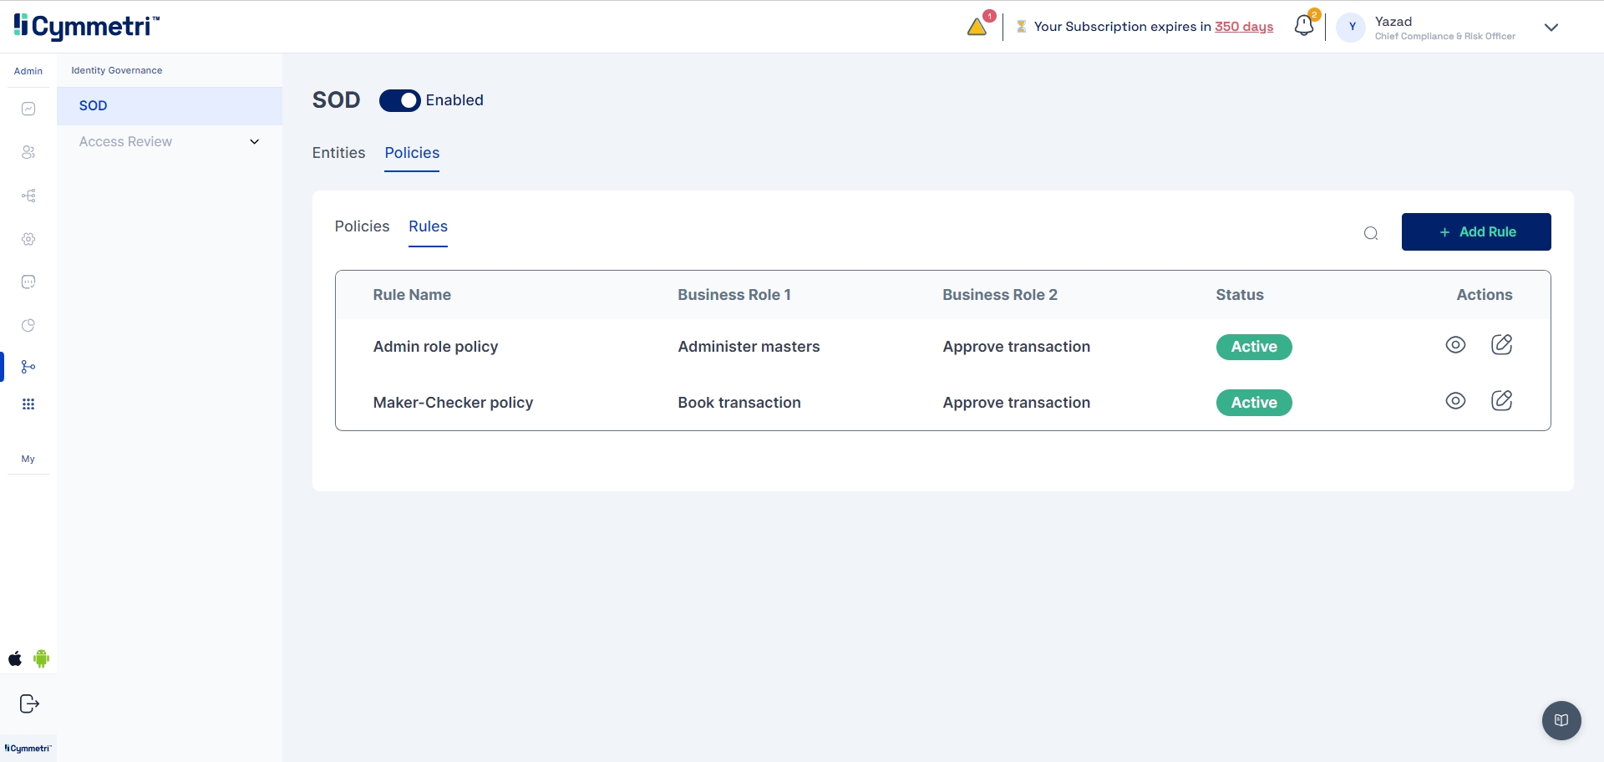Screen dimensions: 1604x762
Task: Open the help book icon bottom right
Action: click(x=1561, y=720)
